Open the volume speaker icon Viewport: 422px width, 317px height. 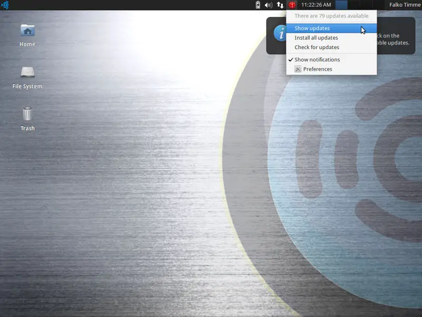pyautogui.click(x=268, y=5)
